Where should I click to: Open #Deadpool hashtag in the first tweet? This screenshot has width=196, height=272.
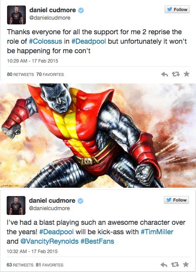(x=89, y=41)
